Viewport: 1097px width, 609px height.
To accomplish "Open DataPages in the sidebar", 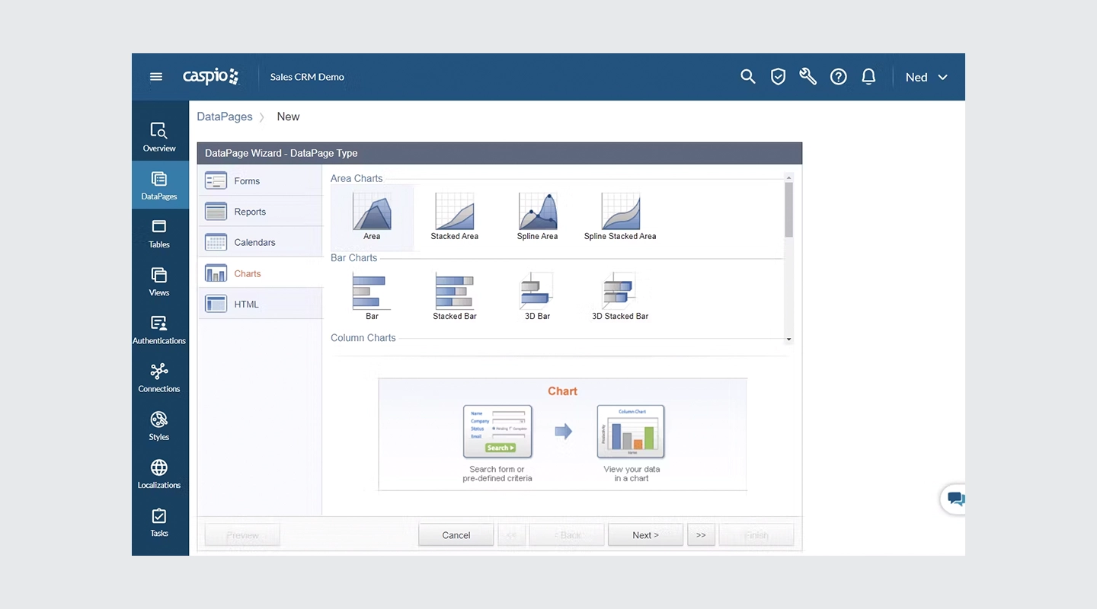I will pyautogui.click(x=159, y=185).
